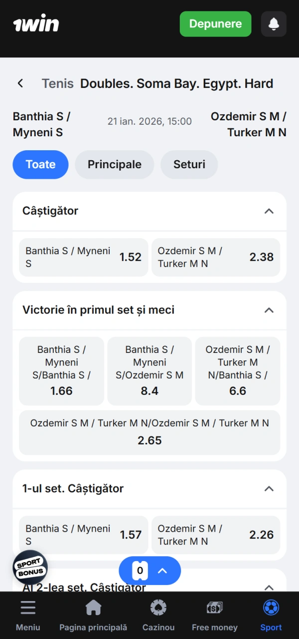Open the bet slip counter showing 0

[x=140, y=571]
